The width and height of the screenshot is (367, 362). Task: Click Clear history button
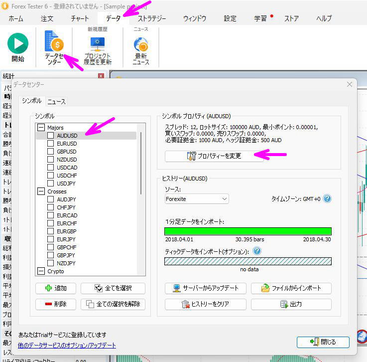point(206,304)
